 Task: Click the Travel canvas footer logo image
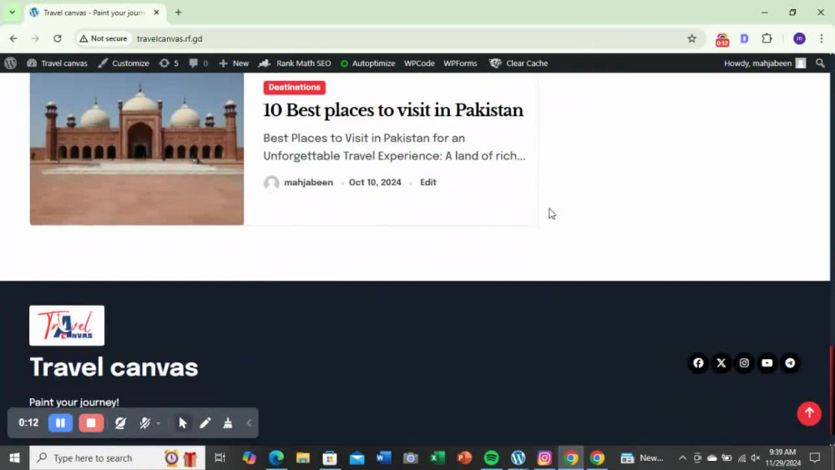(67, 326)
